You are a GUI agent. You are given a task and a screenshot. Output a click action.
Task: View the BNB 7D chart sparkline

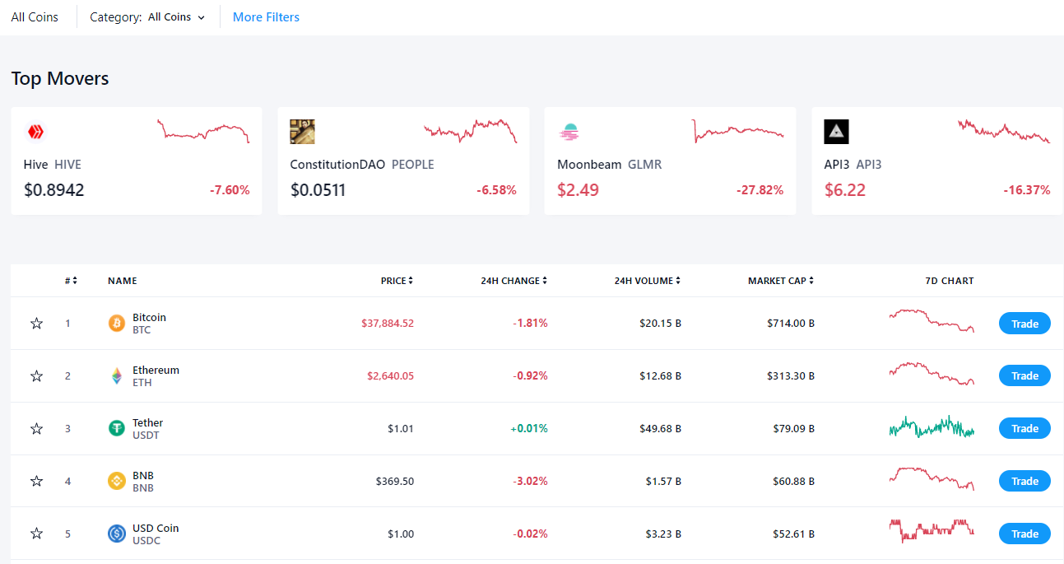point(932,478)
